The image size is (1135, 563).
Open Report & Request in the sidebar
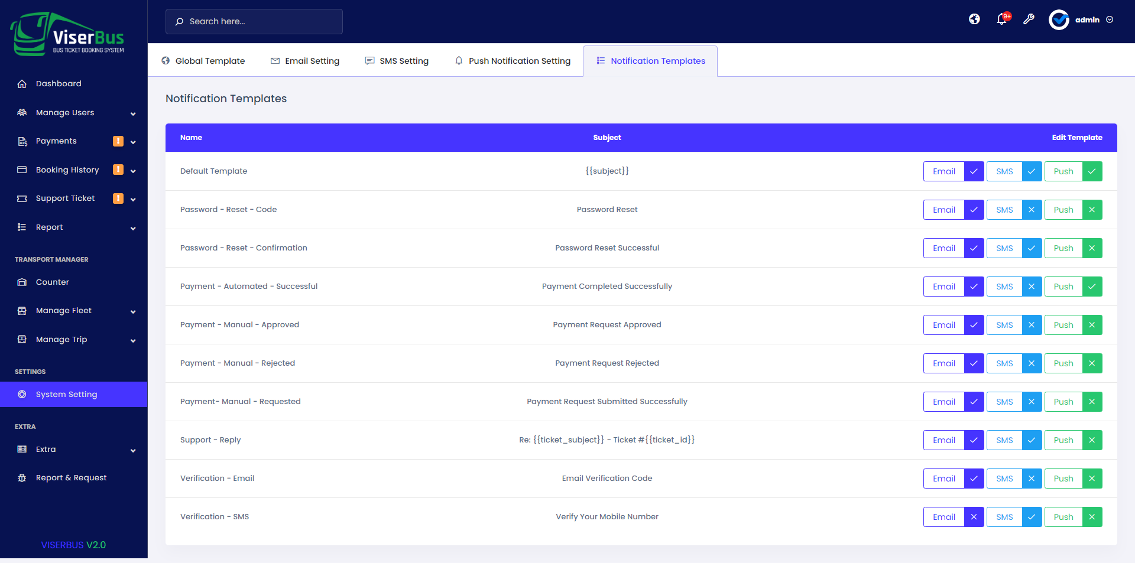click(x=71, y=477)
